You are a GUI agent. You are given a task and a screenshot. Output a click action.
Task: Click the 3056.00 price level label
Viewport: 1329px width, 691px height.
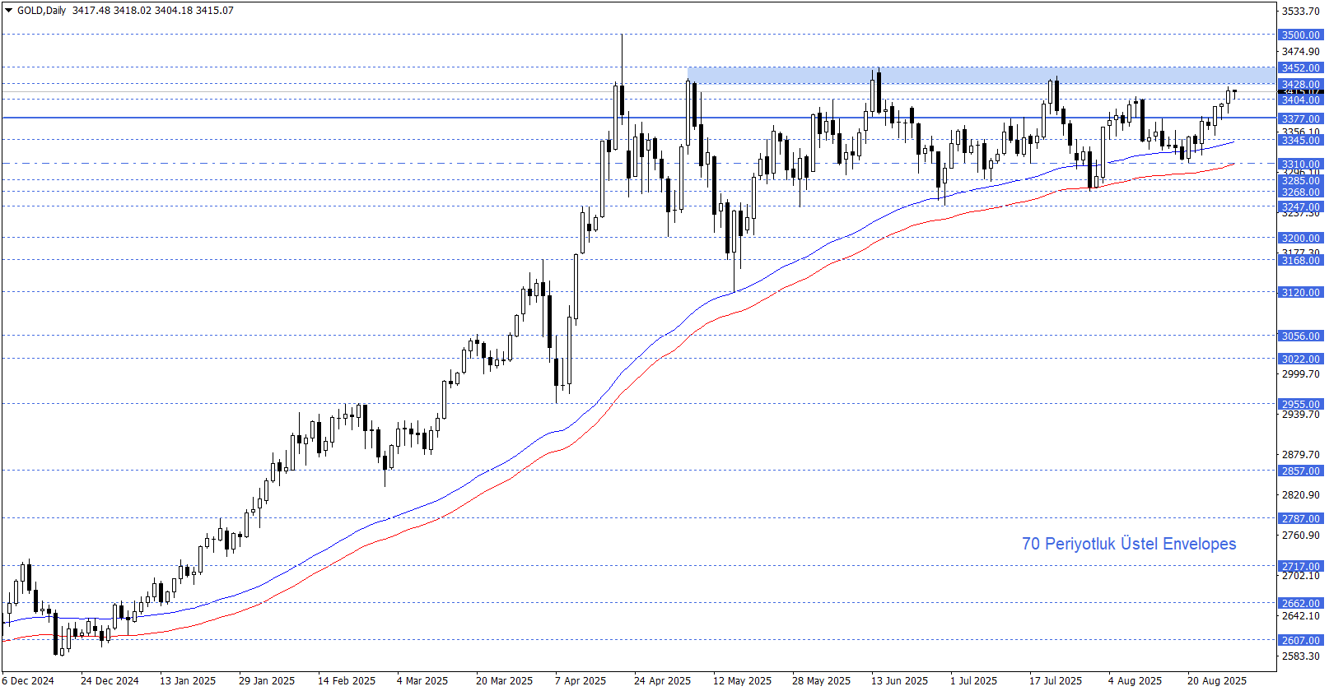1301,336
